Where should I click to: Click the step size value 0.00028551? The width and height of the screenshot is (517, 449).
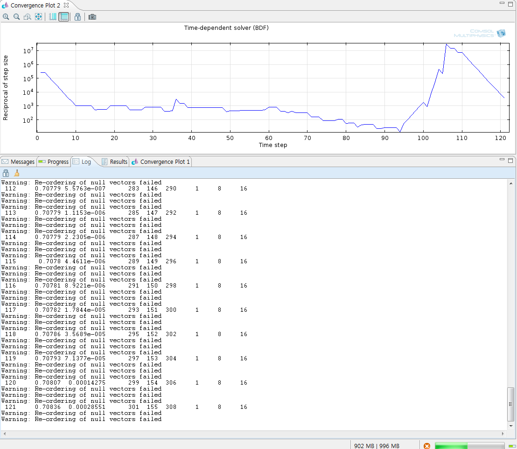coord(87,407)
